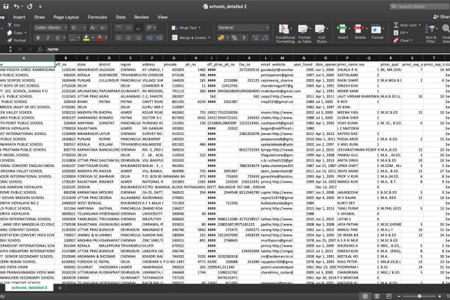Image resolution: width=450 pixels, height=300 pixels.
Task: Decrease decimal places
Action: (265, 37)
